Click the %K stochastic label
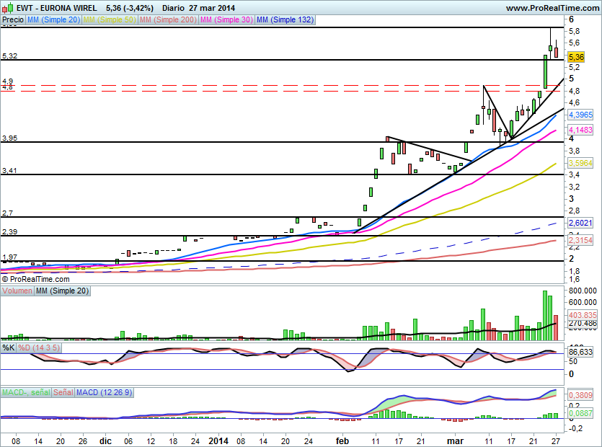 coord(9,348)
